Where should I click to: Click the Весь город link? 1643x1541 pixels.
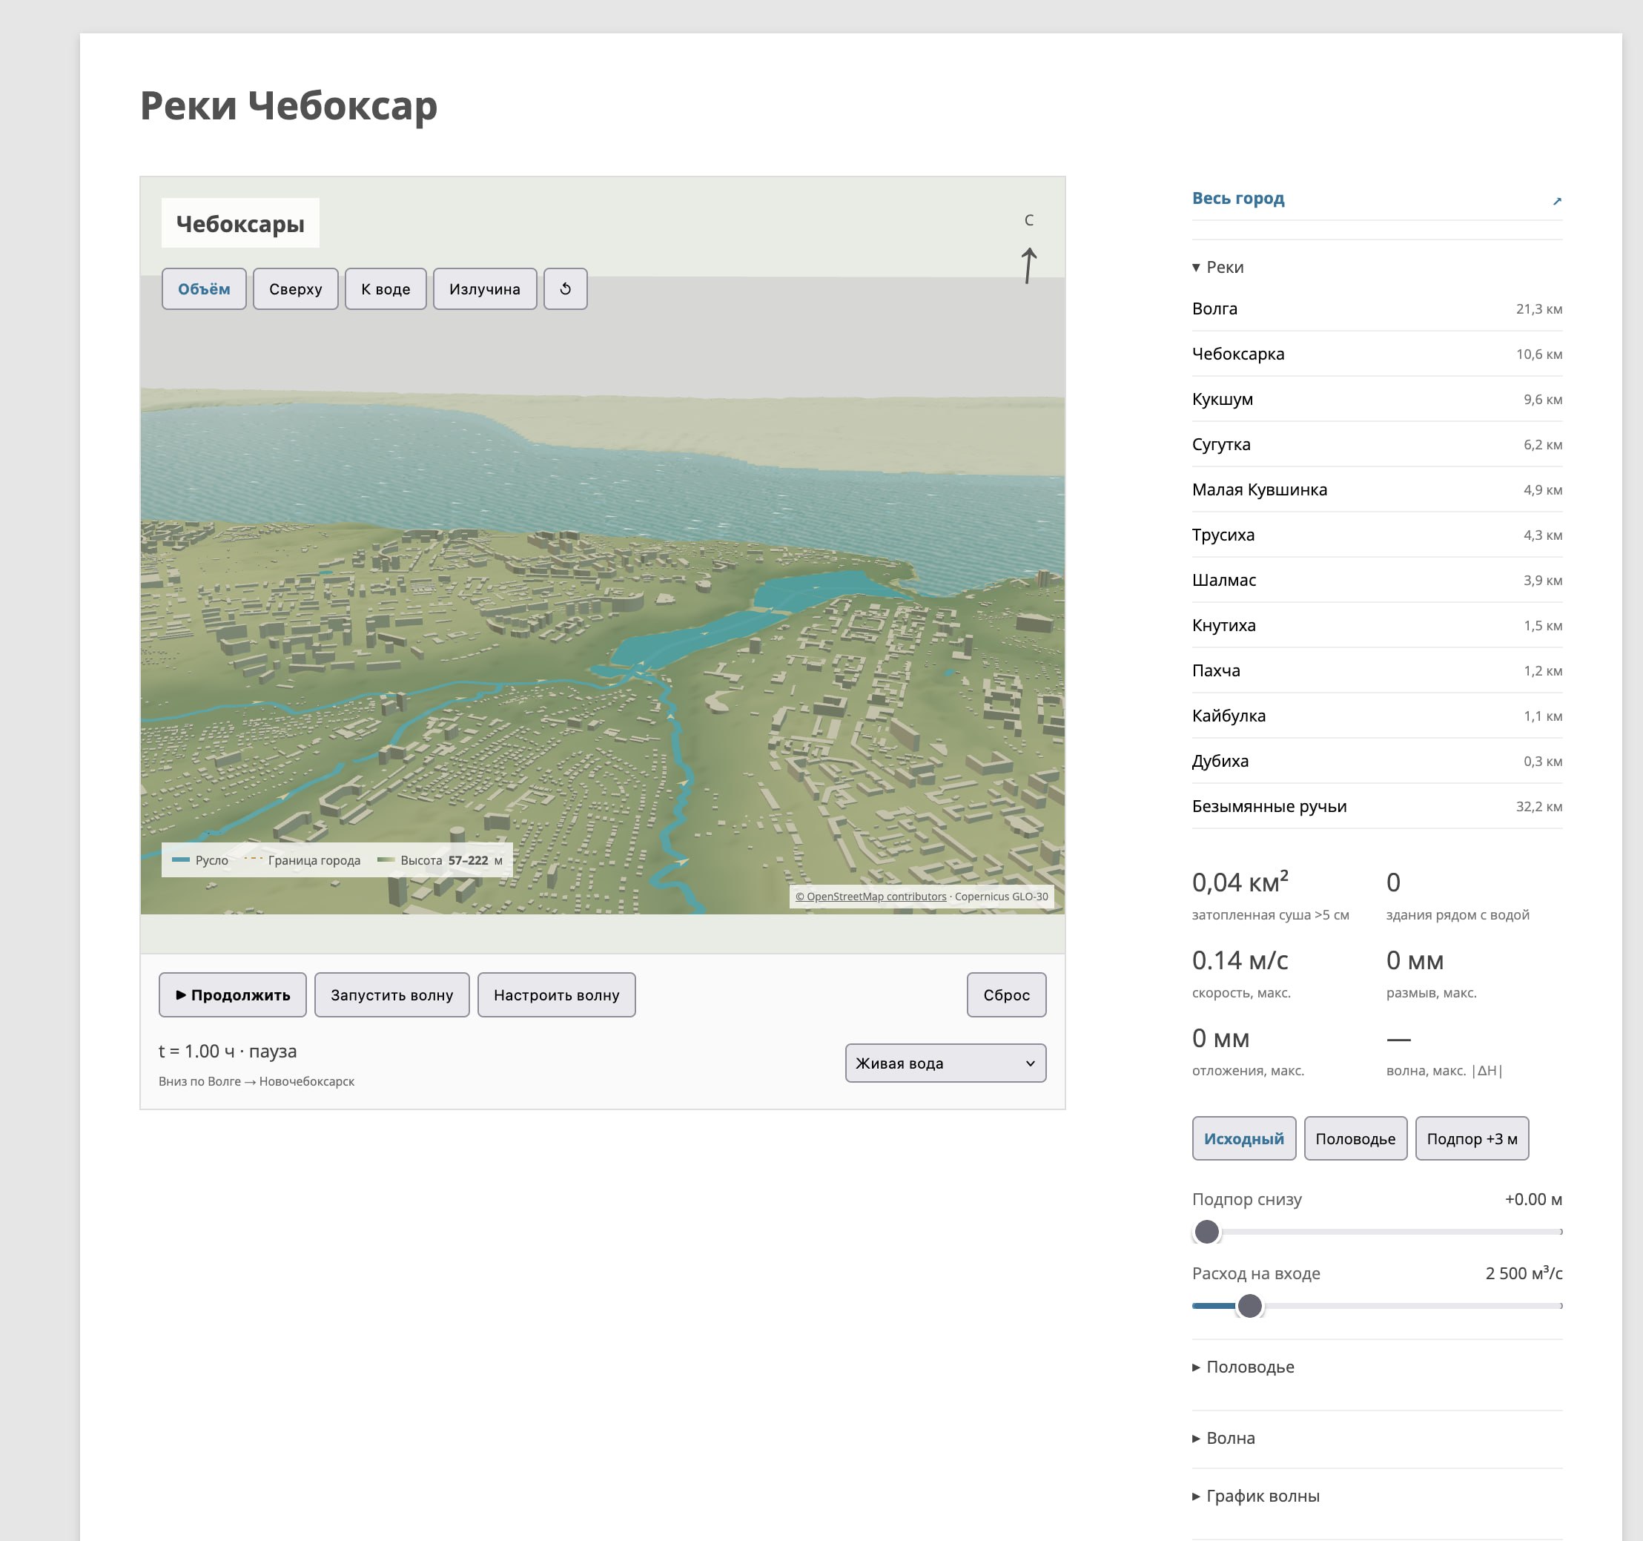1237,199
